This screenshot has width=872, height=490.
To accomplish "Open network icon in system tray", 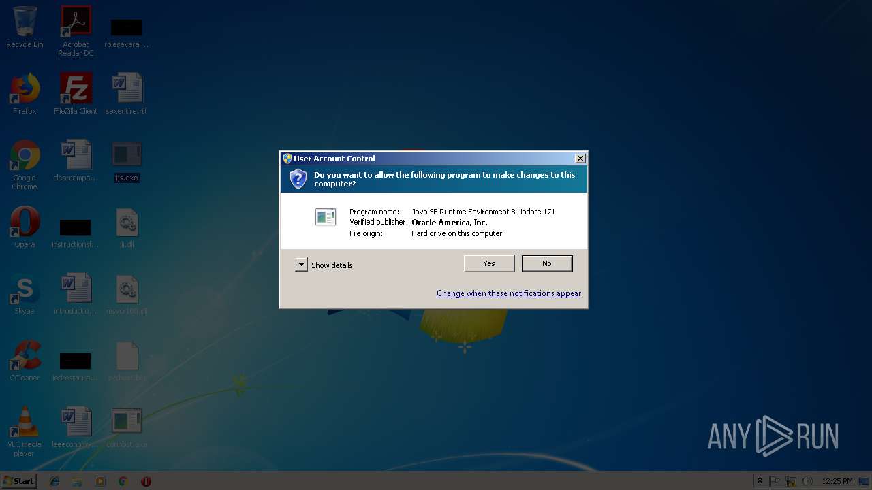I will [x=791, y=481].
